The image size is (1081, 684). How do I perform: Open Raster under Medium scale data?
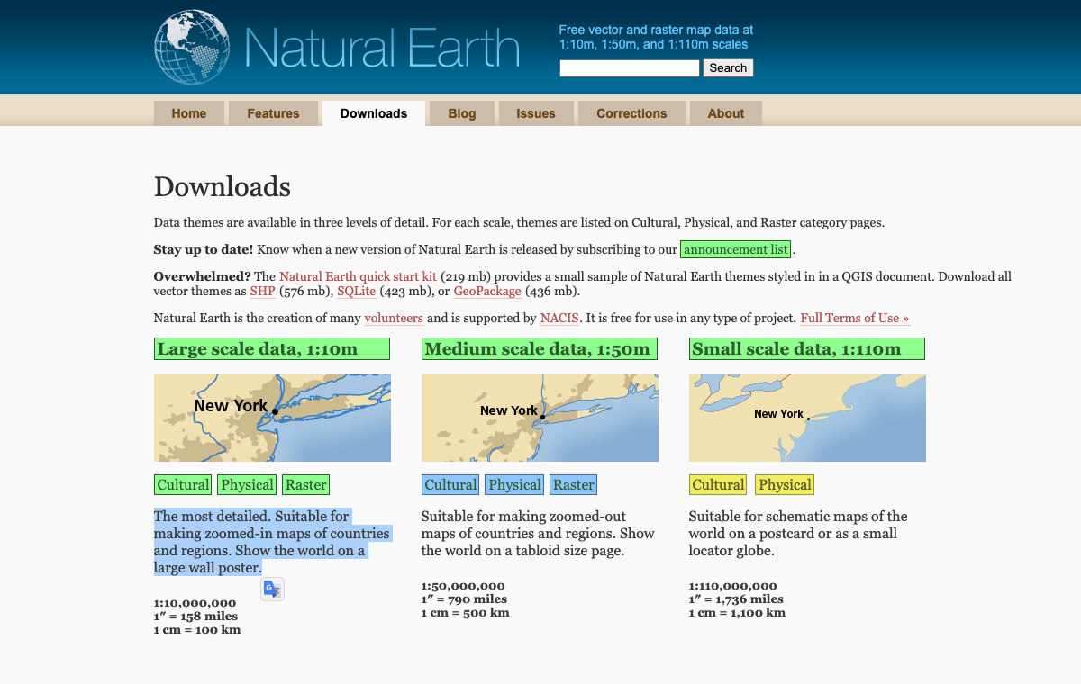573,485
